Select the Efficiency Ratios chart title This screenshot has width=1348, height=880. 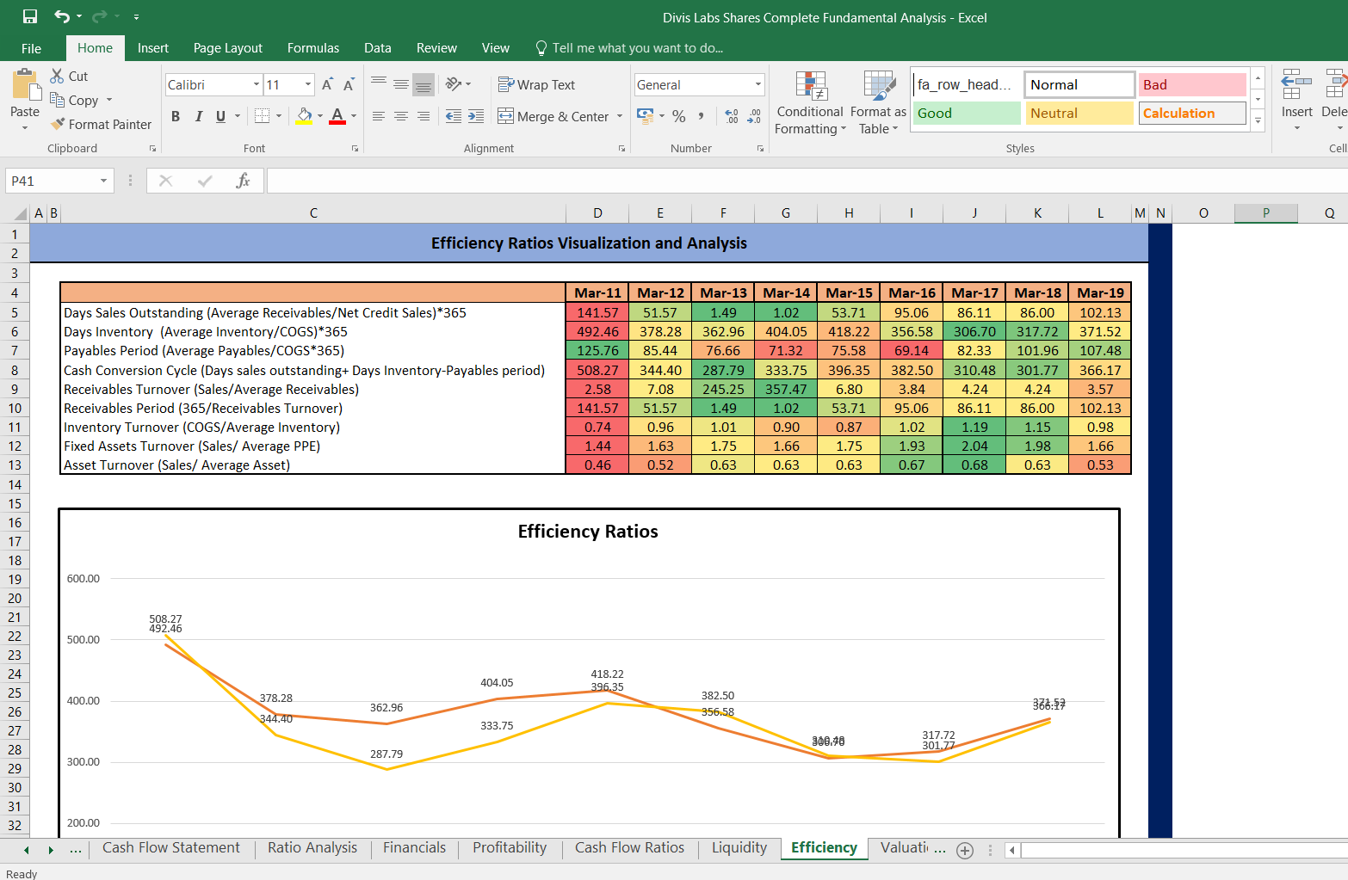coord(588,532)
